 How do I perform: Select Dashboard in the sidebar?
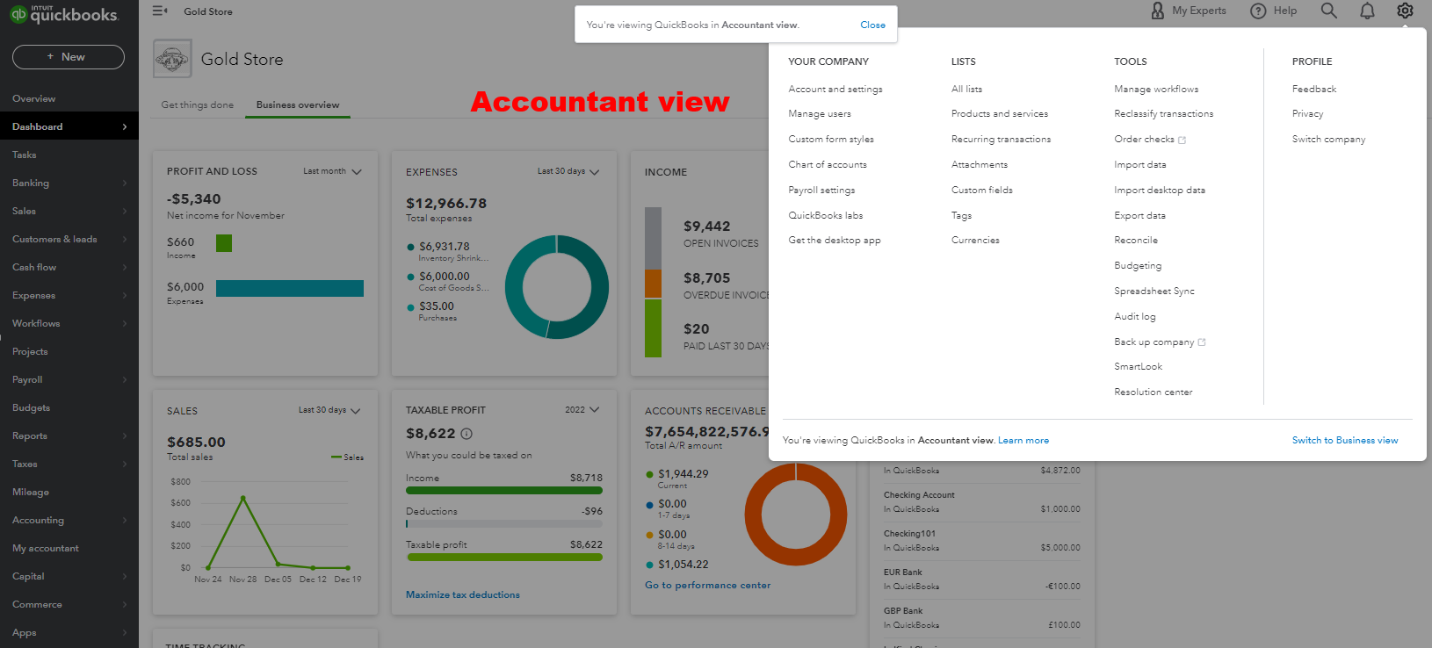click(69, 126)
